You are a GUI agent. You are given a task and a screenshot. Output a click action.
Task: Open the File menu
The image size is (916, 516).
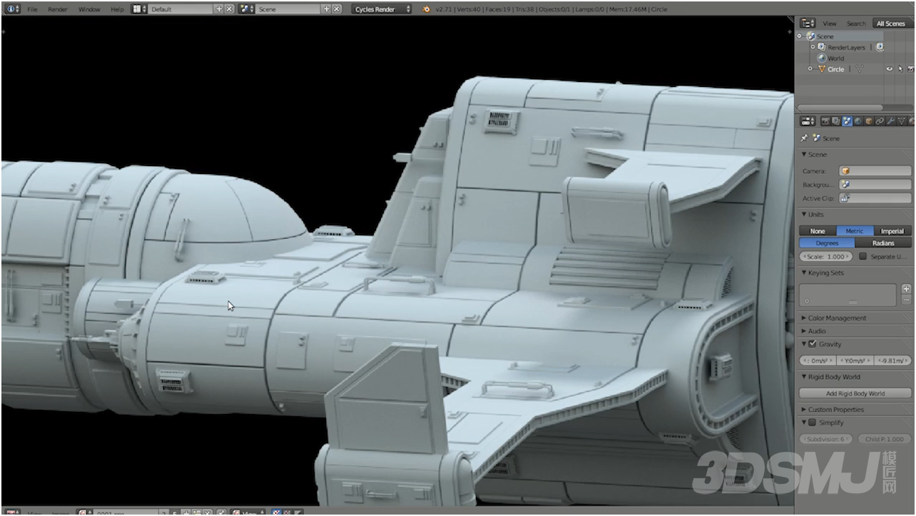[x=32, y=9]
